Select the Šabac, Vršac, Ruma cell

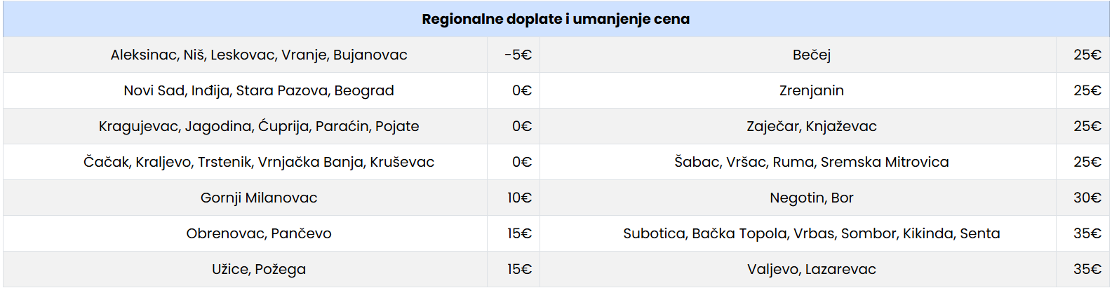[x=812, y=162]
